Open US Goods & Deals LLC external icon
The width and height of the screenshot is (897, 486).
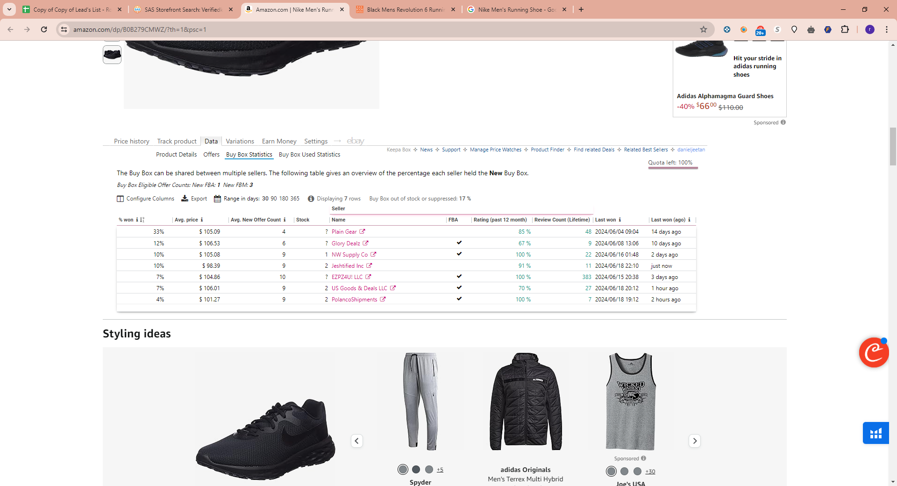(x=393, y=288)
